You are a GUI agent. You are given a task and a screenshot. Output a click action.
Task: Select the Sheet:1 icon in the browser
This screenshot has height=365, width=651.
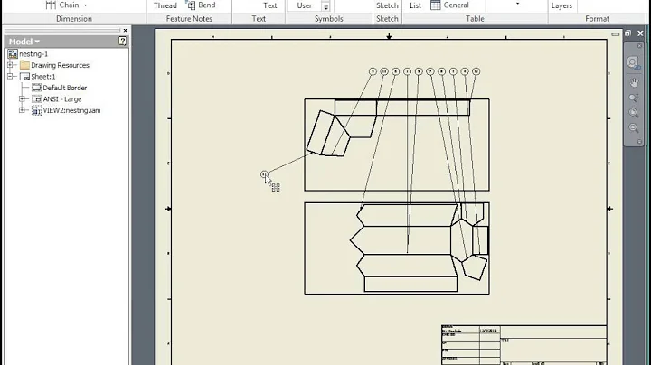point(24,77)
